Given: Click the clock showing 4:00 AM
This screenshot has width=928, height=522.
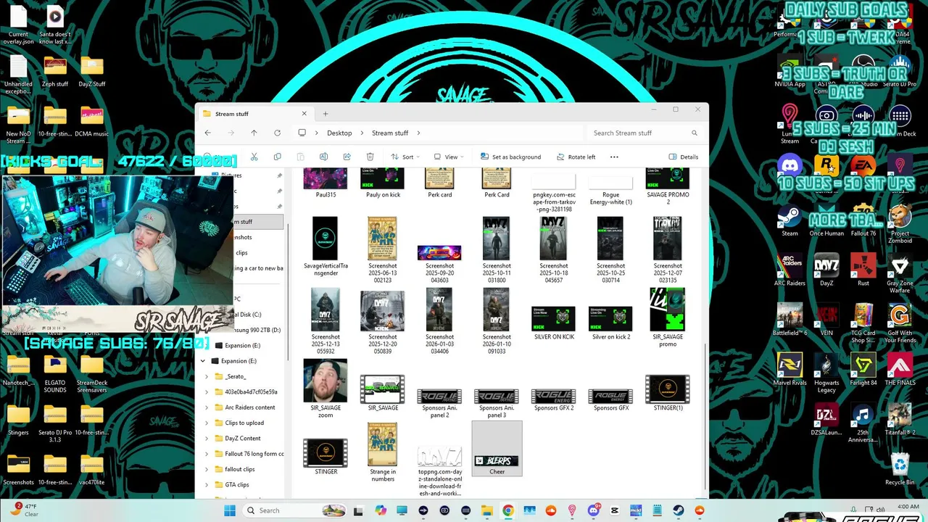Looking at the screenshot, I should (x=908, y=507).
